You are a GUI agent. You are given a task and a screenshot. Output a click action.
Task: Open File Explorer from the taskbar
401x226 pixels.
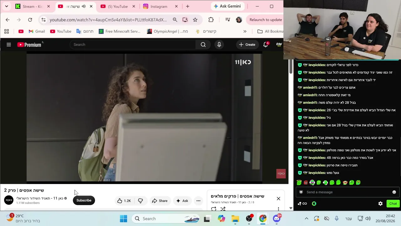(x=235, y=218)
